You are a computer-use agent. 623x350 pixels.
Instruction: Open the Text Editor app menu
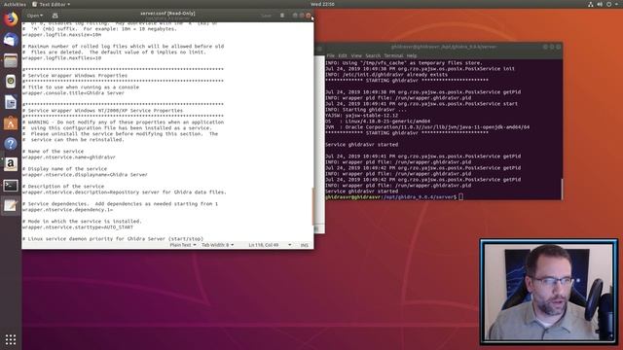[x=52, y=4]
